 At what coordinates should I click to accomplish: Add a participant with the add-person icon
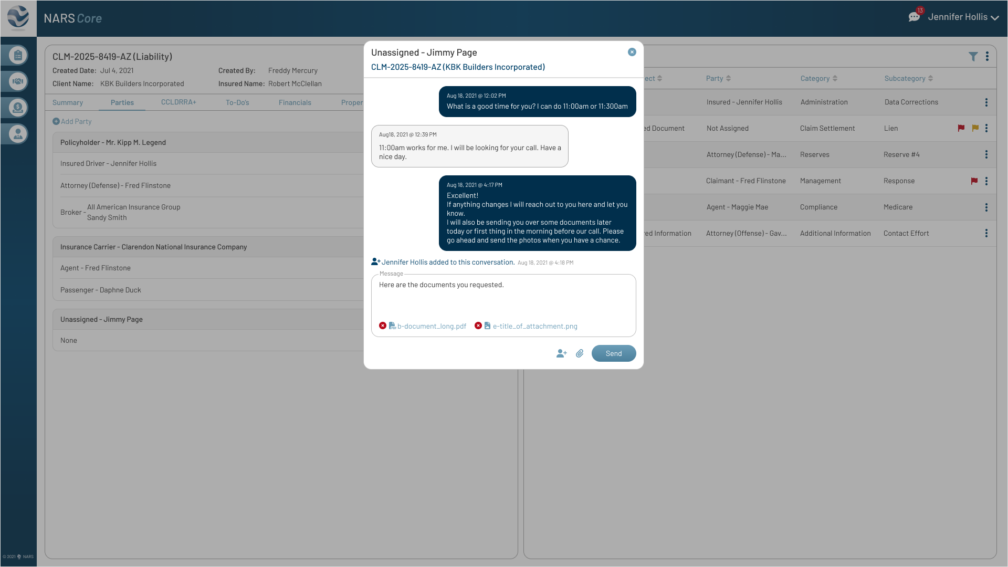(561, 353)
